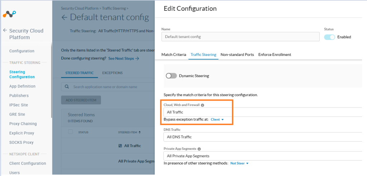Open Client Configuration in sidebar
Image resolution: width=367 pixels, height=176 pixels.
click(x=28, y=163)
